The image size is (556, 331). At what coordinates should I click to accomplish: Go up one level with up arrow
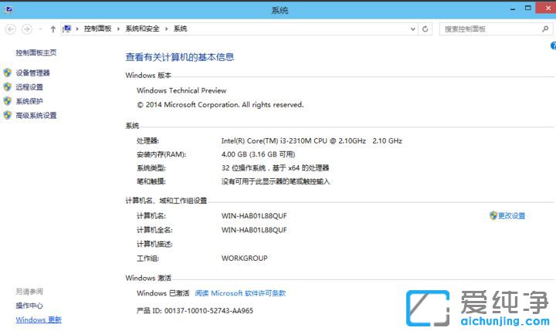pos(53,29)
